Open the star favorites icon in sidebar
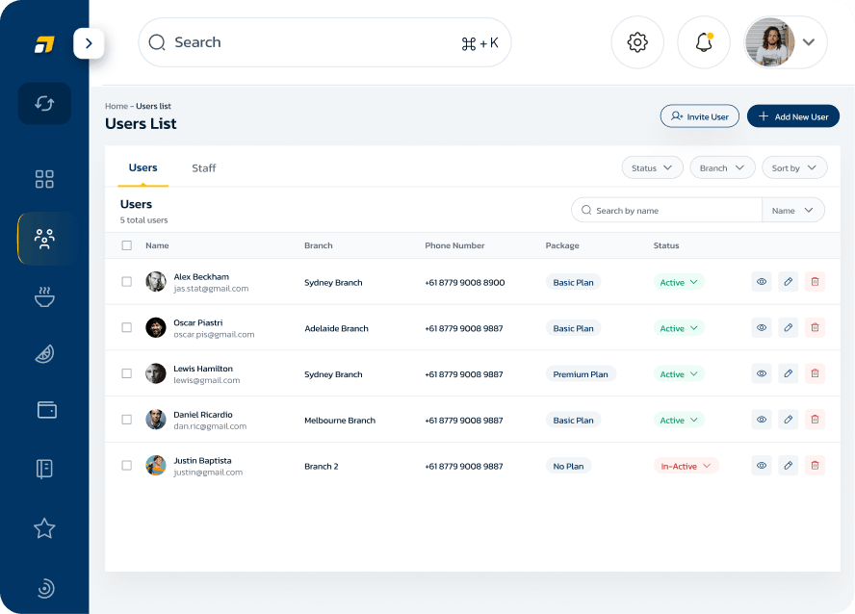Image resolution: width=855 pixels, height=614 pixels. click(x=44, y=527)
